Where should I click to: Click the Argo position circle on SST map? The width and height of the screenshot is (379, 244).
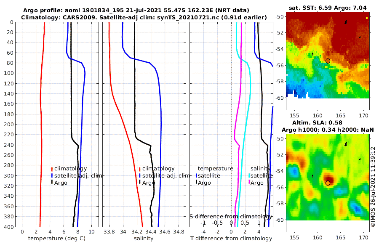[328, 61]
